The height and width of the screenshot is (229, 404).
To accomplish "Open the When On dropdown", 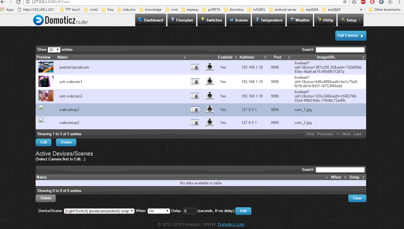I will click(x=159, y=211).
